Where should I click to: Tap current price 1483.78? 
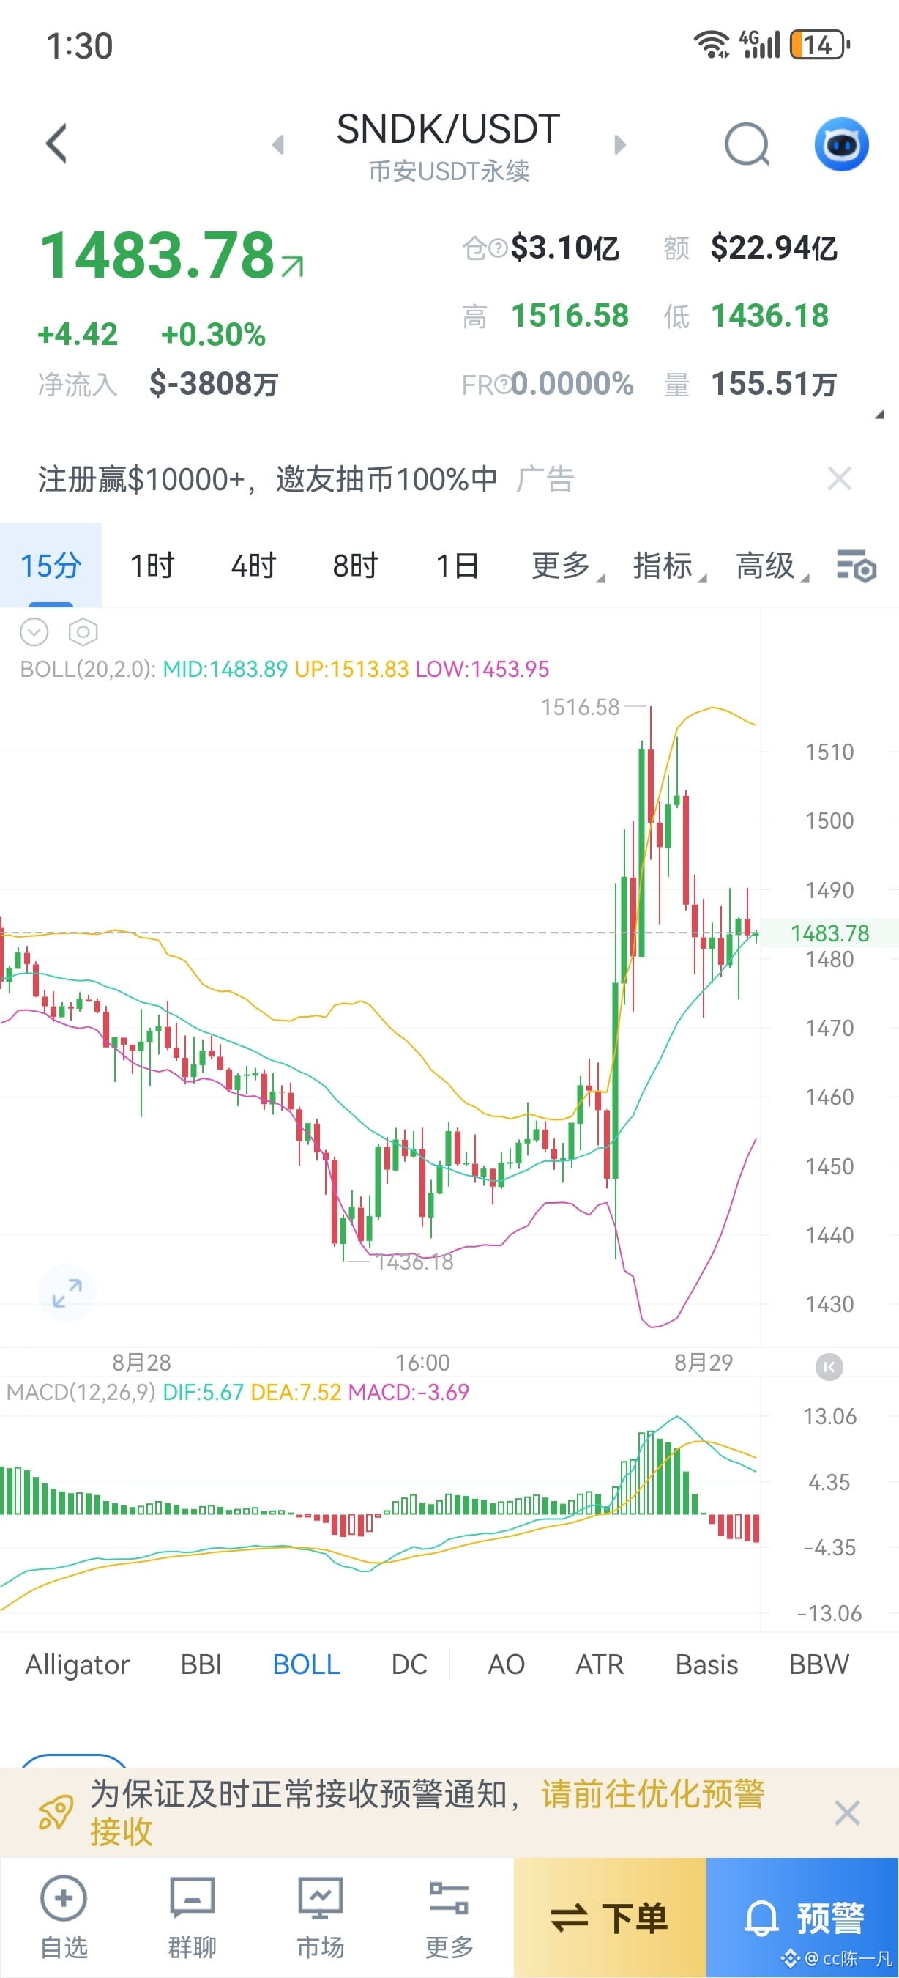pyautogui.click(x=157, y=255)
